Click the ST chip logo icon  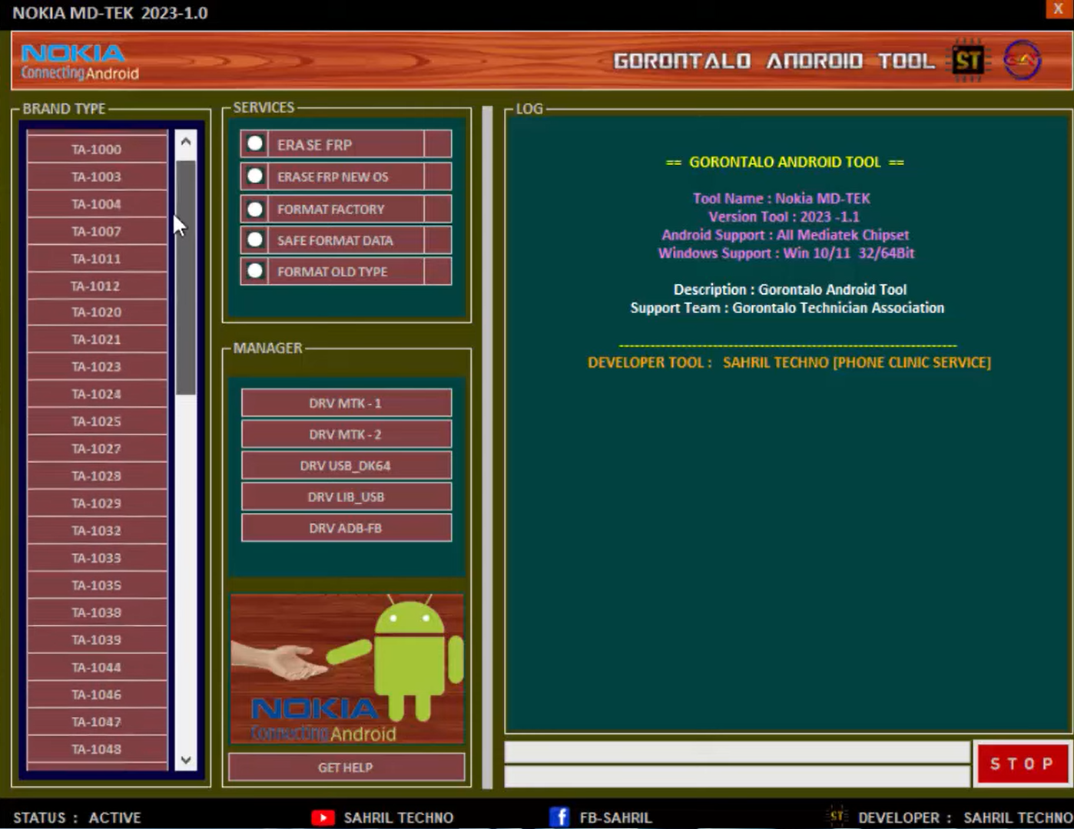coord(967,60)
